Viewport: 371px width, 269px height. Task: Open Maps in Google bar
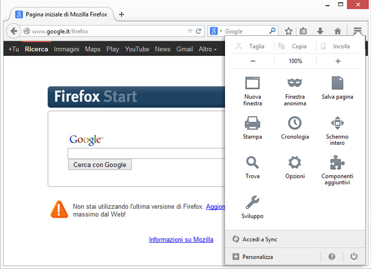(x=92, y=49)
